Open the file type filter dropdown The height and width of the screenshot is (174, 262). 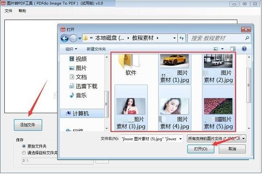(216, 138)
